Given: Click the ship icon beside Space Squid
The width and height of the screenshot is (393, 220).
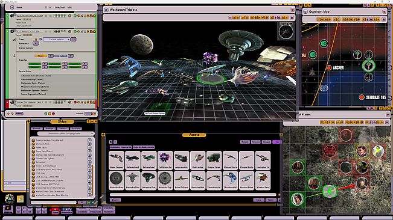Looking at the screenshot, I should point(33,148).
